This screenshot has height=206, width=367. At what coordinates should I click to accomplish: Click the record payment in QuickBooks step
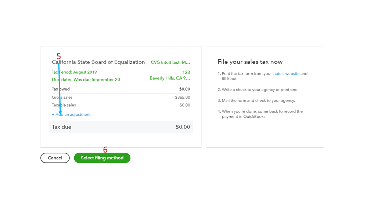(262, 114)
